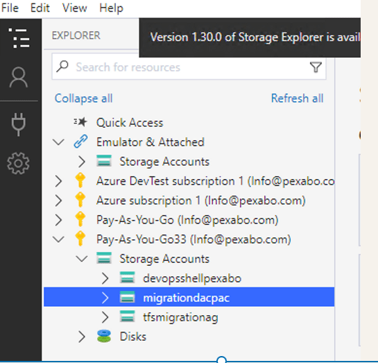378x363 pixels.
Task: Select the Emulator & Attached label
Action: 151,142
